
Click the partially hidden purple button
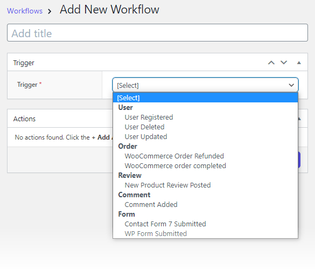pos(299,160)
